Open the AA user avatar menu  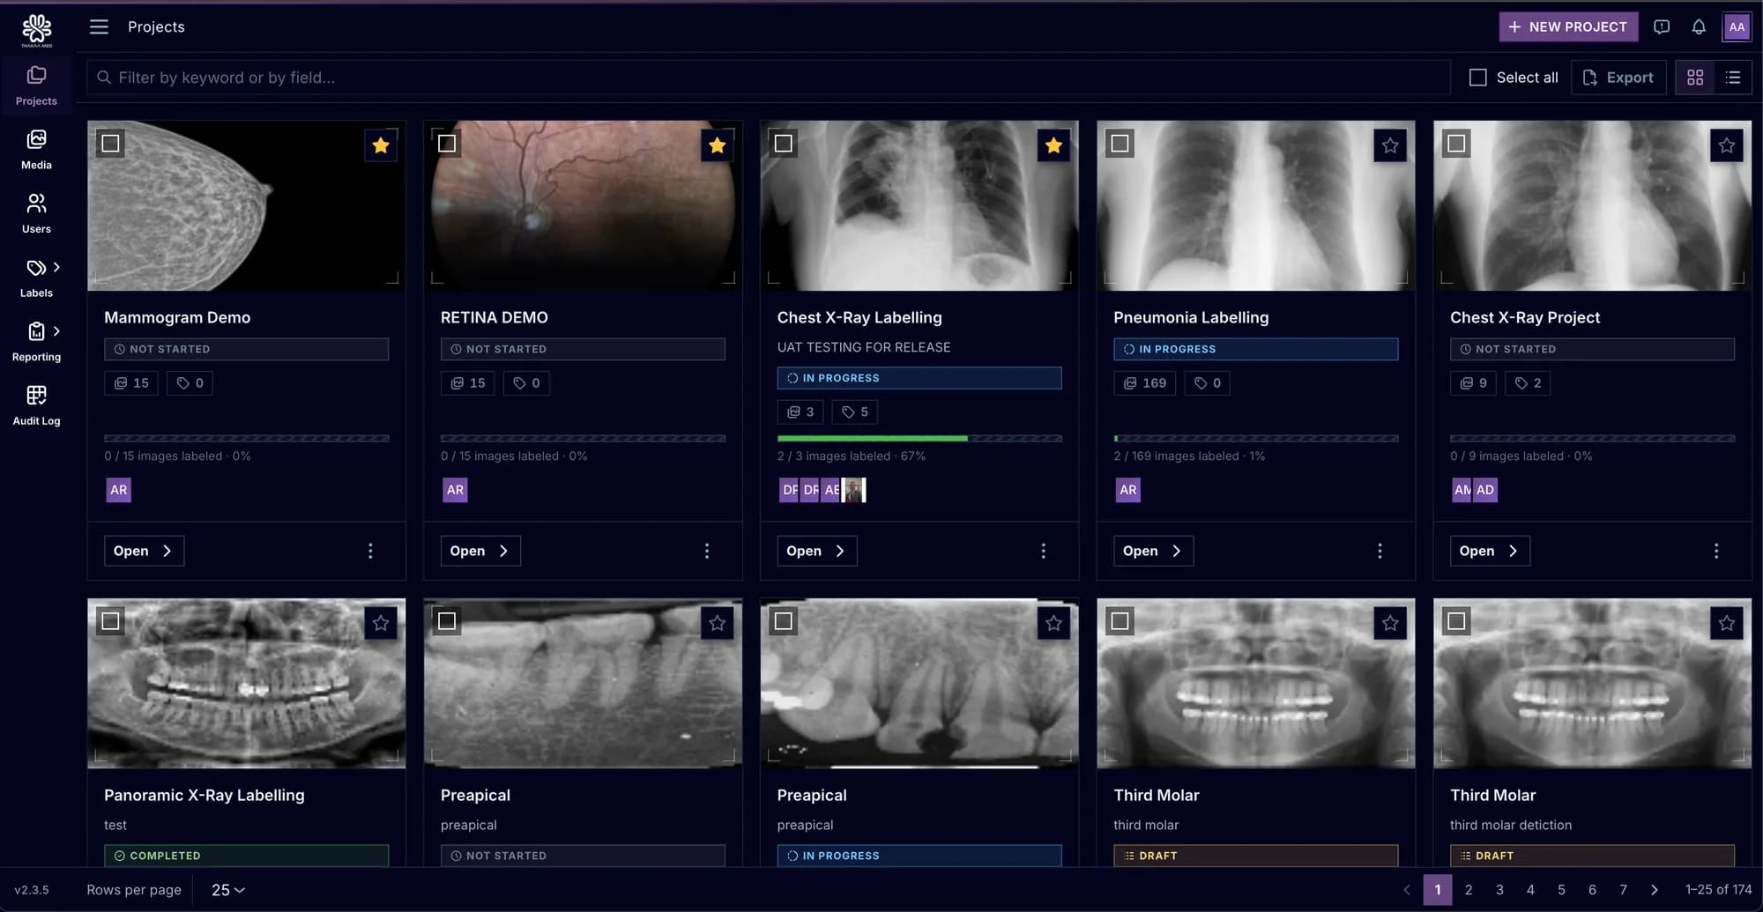[x=1737, y=26]
